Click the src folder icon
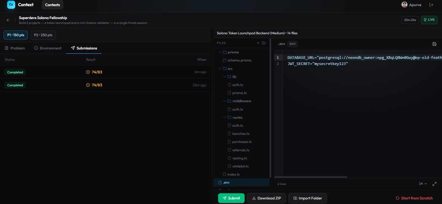The image size is (442, 204). click(x=225, y=68)
